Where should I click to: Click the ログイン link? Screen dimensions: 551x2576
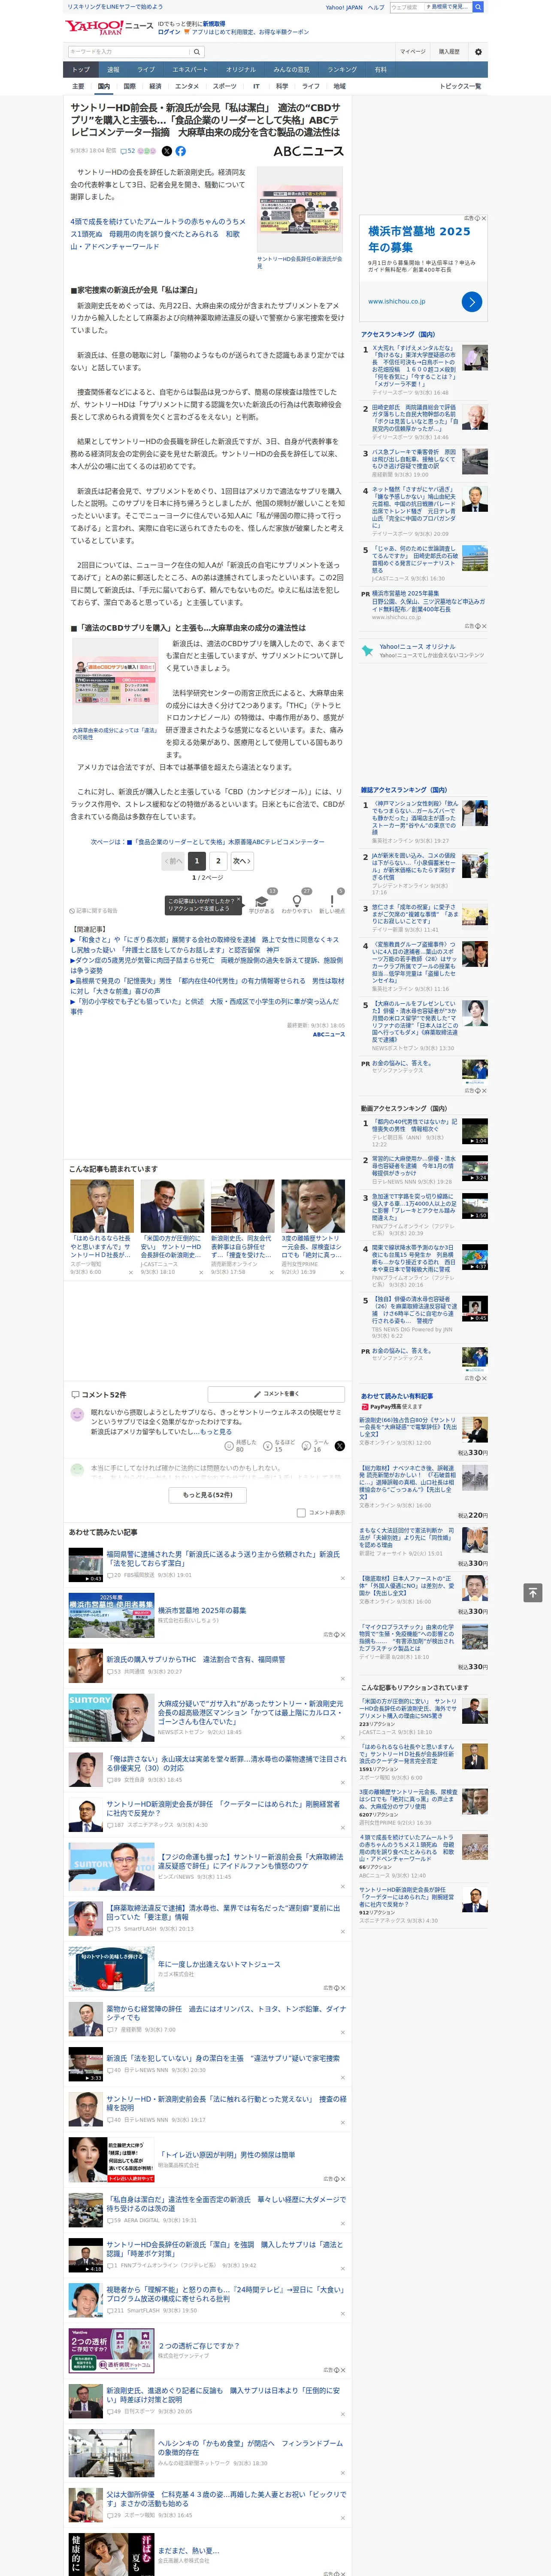169,32
